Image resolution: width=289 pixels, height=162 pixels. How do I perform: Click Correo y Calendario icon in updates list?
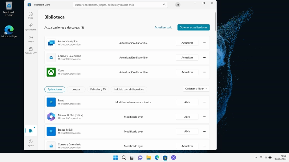pos(51,57)
